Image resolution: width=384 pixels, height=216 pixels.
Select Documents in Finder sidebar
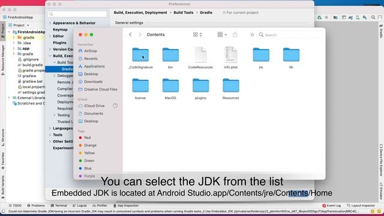(x=91, y=113)
